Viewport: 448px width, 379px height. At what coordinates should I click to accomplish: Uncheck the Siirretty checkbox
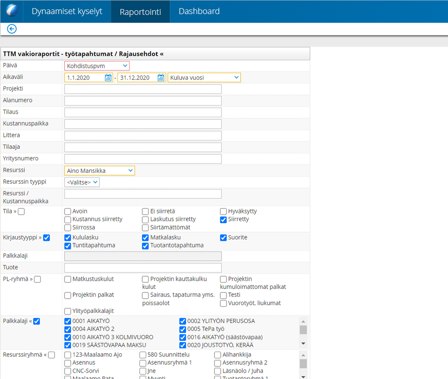click(223, 220)
